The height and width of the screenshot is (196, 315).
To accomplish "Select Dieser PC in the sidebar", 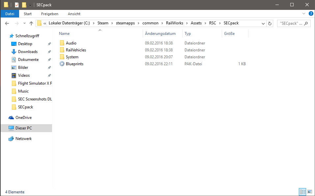I will click(26, 128).
